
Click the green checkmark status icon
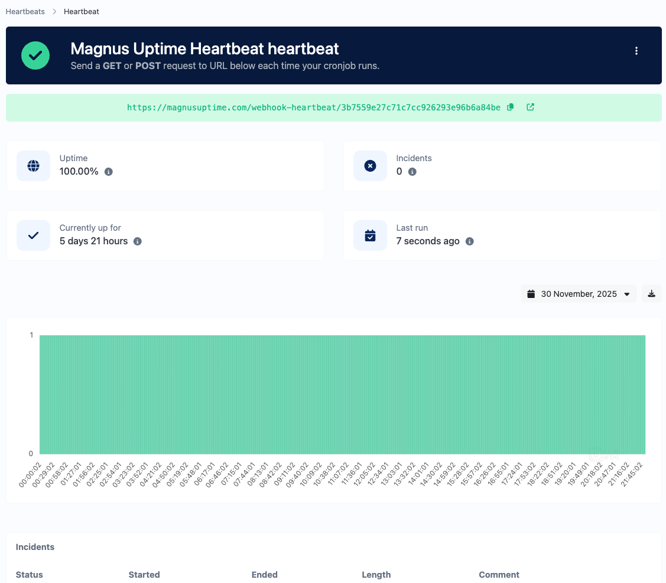point(35,55)
